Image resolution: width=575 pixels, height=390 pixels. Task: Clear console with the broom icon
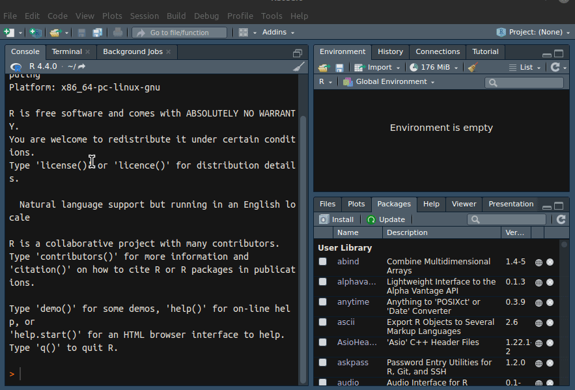298,66
